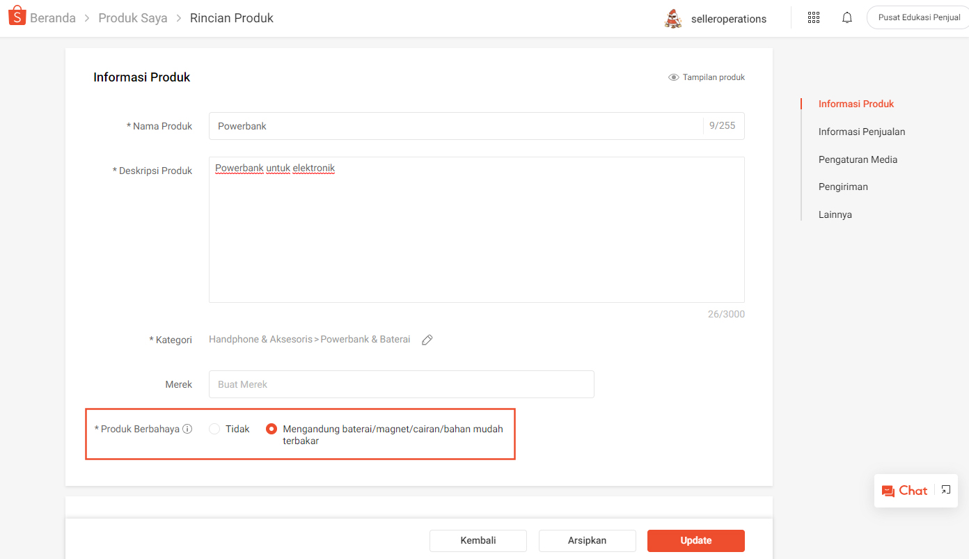Click the info icon beside Produk Berbahaya
The height and width of the screenshot is (559, 969).
coord(187,429)
